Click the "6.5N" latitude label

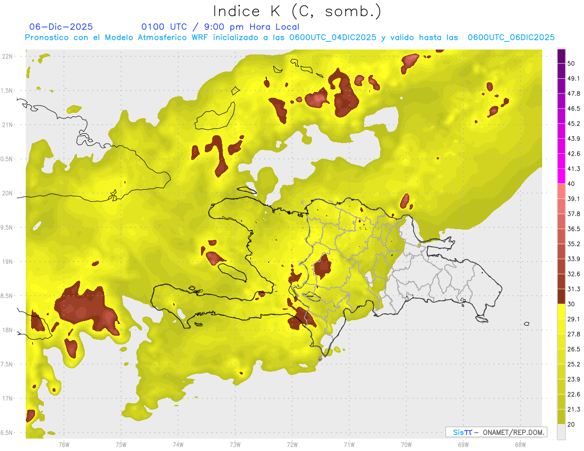pos(7,433)
